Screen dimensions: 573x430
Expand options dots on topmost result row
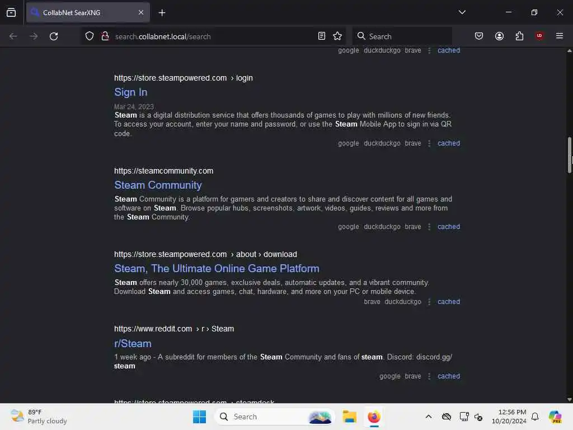(429, 50)
